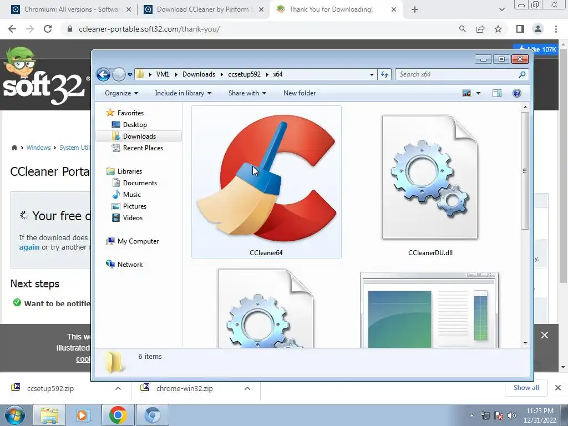Viewport: 568px width, 426px height.
Task: Open the recent locations dropdown arrow
Action: (130, 75)
